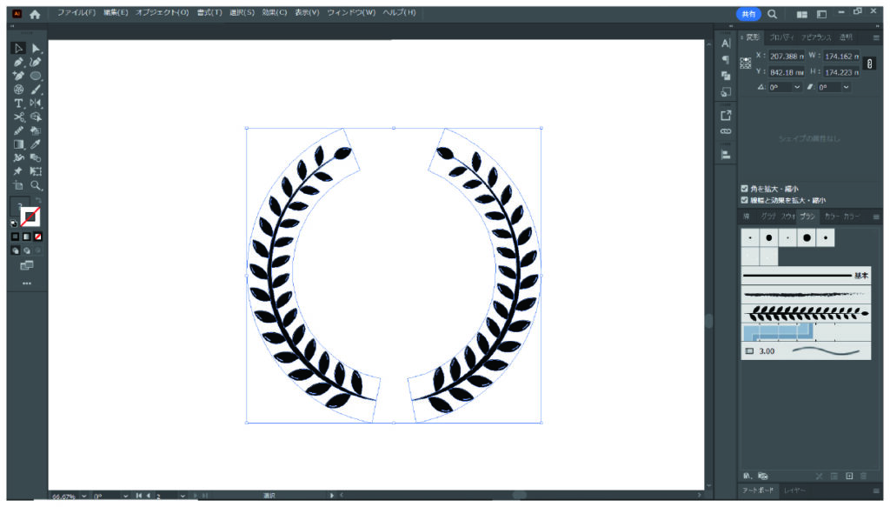Toggle 線幅と効果を拡大・縮小 checkbox
The image size is (890, 507).
click(744, 200)
